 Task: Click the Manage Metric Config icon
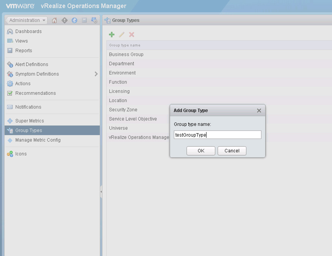pos(10,140)
